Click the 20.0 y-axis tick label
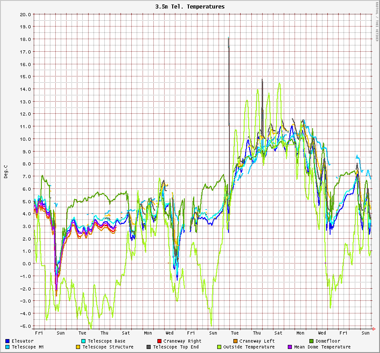The image size is (380, 353). click(25, 14)
